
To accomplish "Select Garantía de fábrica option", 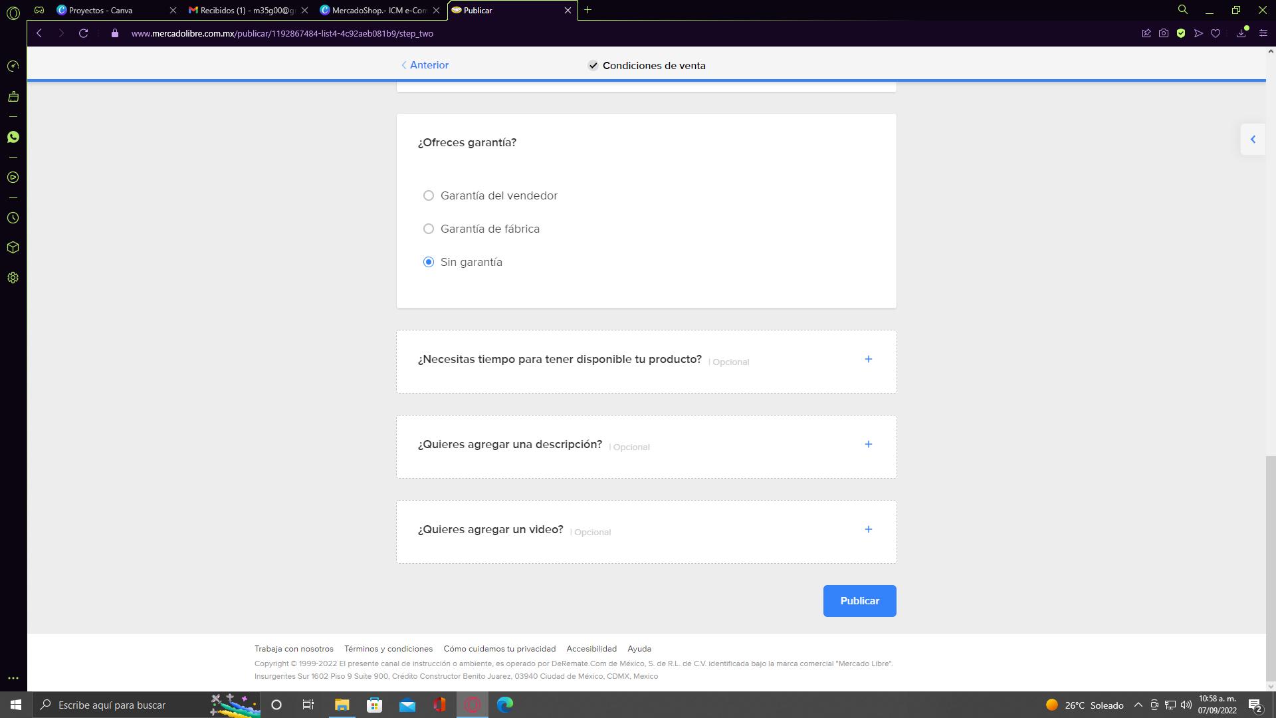I will (429, 229).
